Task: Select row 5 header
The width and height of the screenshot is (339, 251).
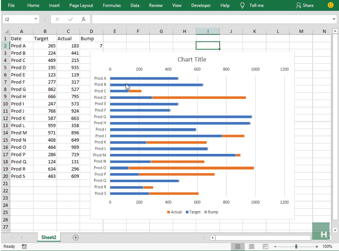Action: tap(5, 68)
